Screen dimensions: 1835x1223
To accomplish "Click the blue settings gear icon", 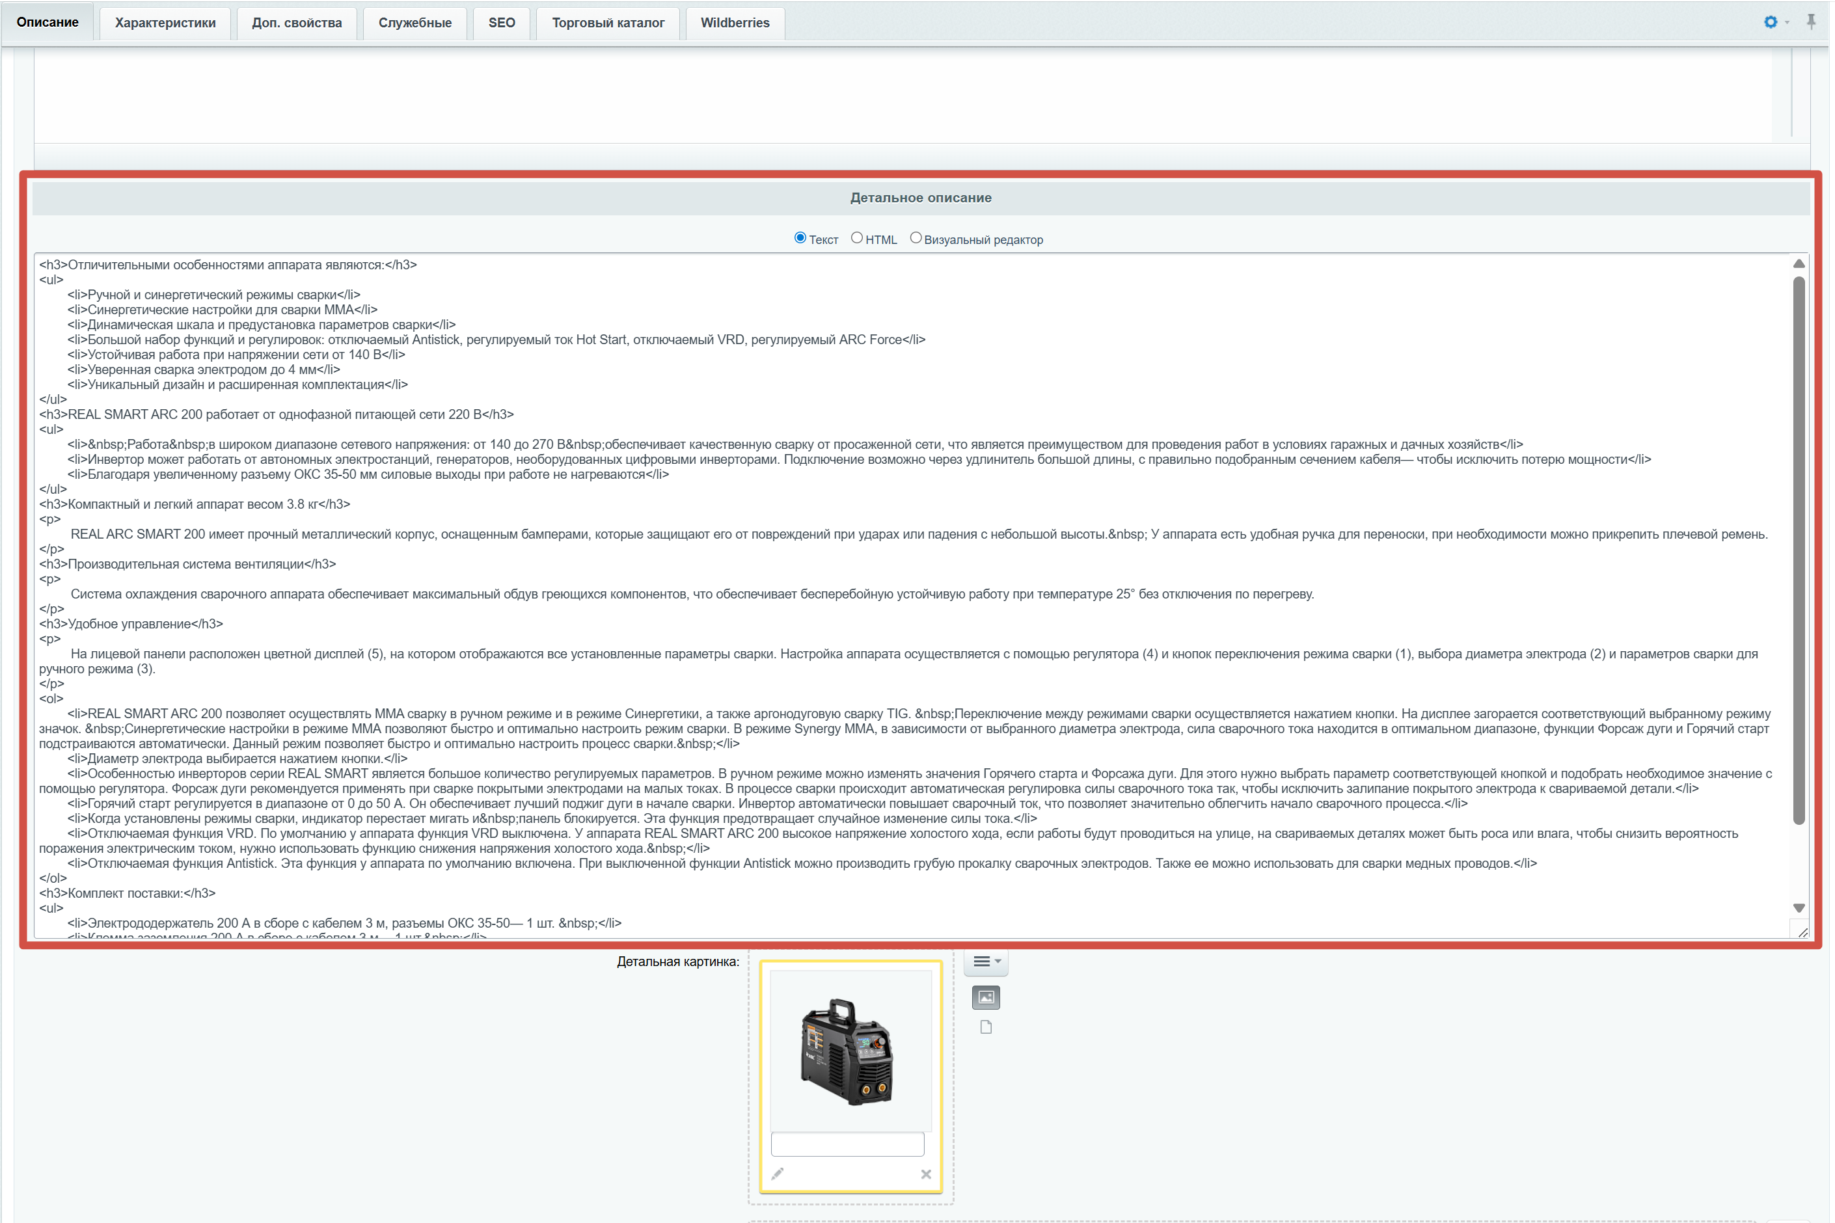I will [x=1770, y=22].
